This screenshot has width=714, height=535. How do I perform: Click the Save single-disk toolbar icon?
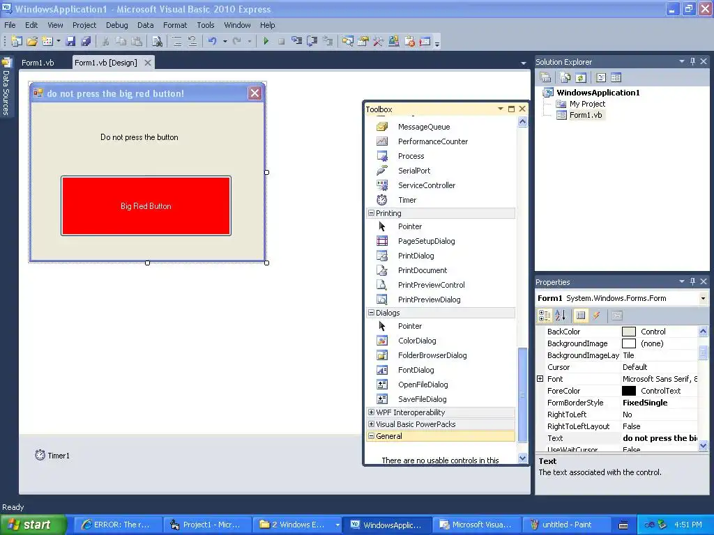tap(70, 41)
